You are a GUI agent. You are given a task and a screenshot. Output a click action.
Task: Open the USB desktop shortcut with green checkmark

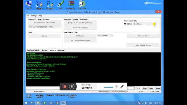tap(60, 5)
